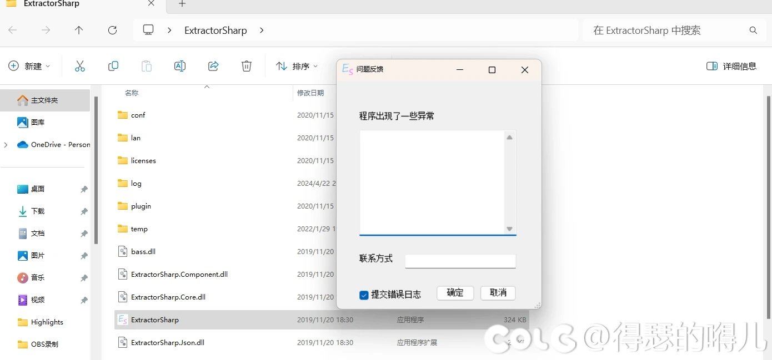Screen dimensions: 772x360
Task: Unpin 下载 using its pin icon
Action: click(84, 211)
